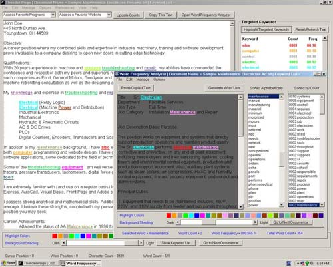Click the Light arrow of the analyzer shading slider

(x=255, y=222)
